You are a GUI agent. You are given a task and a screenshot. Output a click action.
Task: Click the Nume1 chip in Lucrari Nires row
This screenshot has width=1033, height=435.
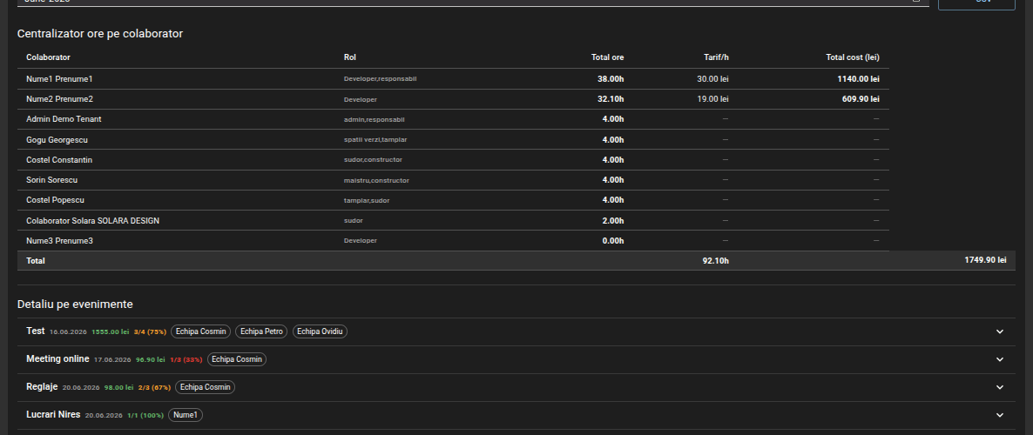(x=186, y=415)
